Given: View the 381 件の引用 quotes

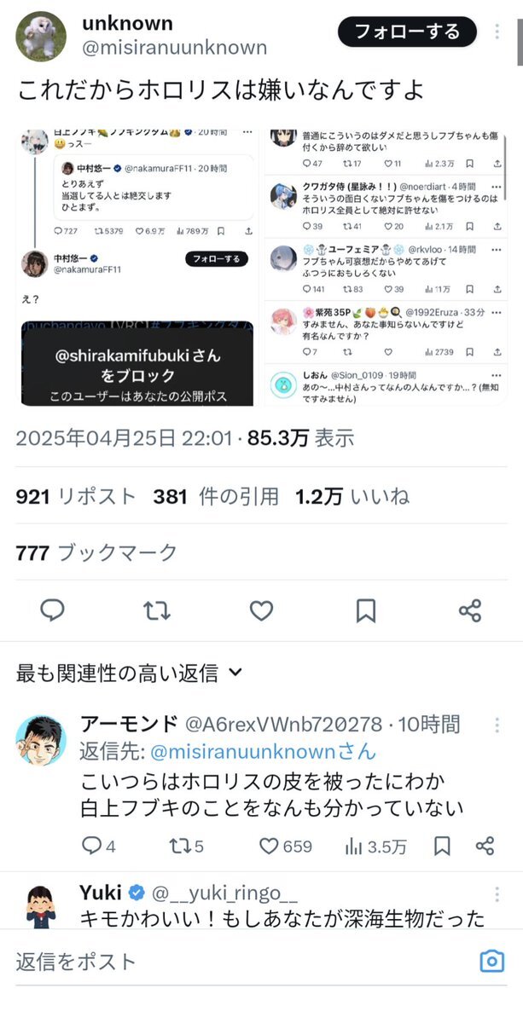Looking at the screenshot, I should (x=216, y=496).
